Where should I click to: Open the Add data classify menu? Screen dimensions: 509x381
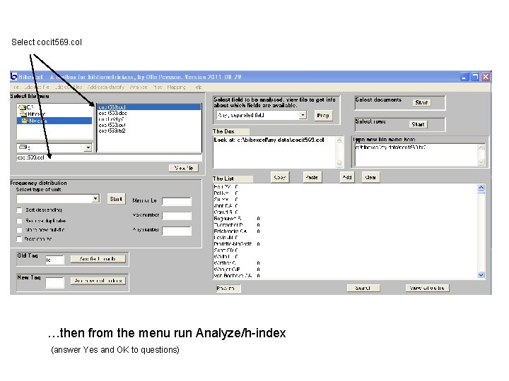point(106,87)
